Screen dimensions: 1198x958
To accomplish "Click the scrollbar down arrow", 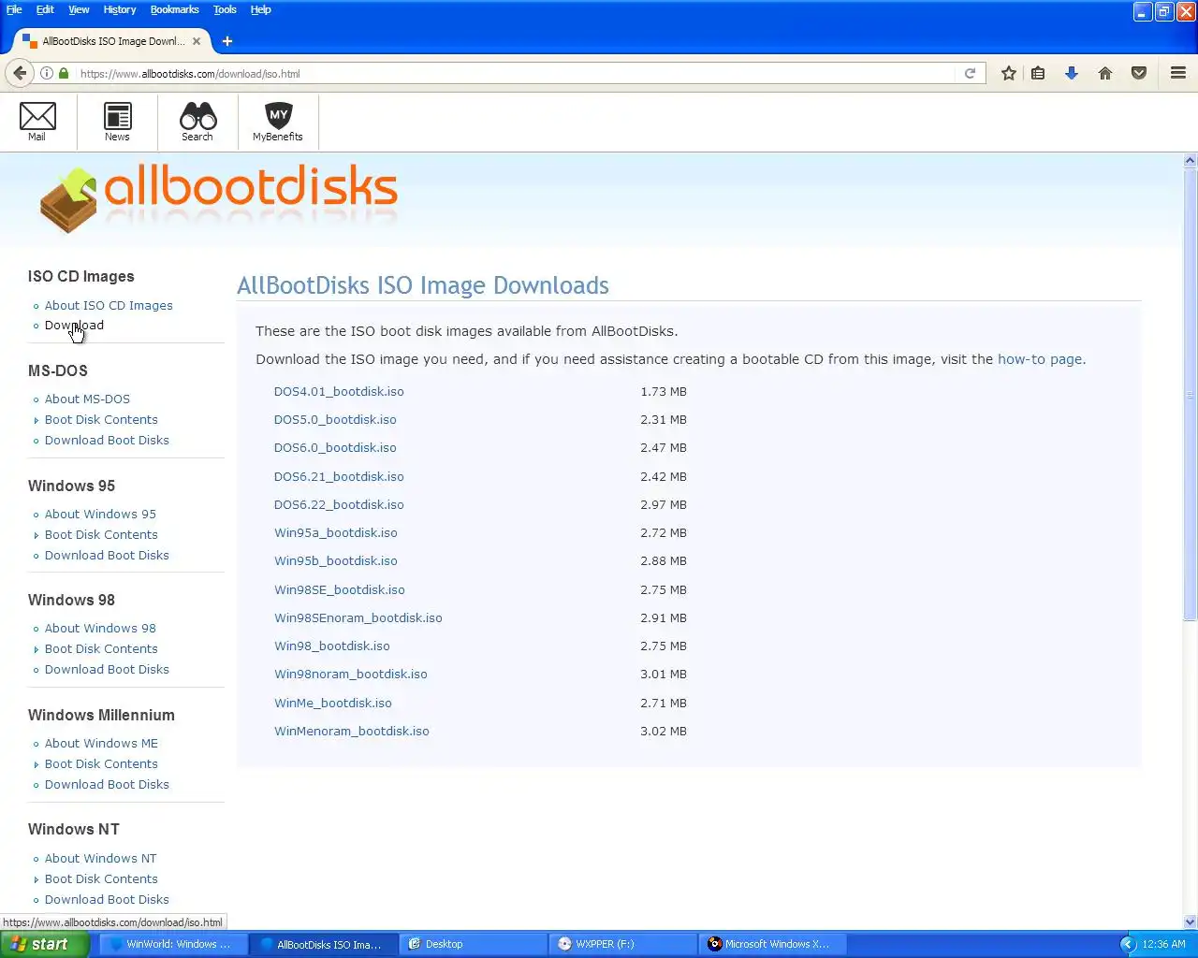I will [x=1191, y=922].
